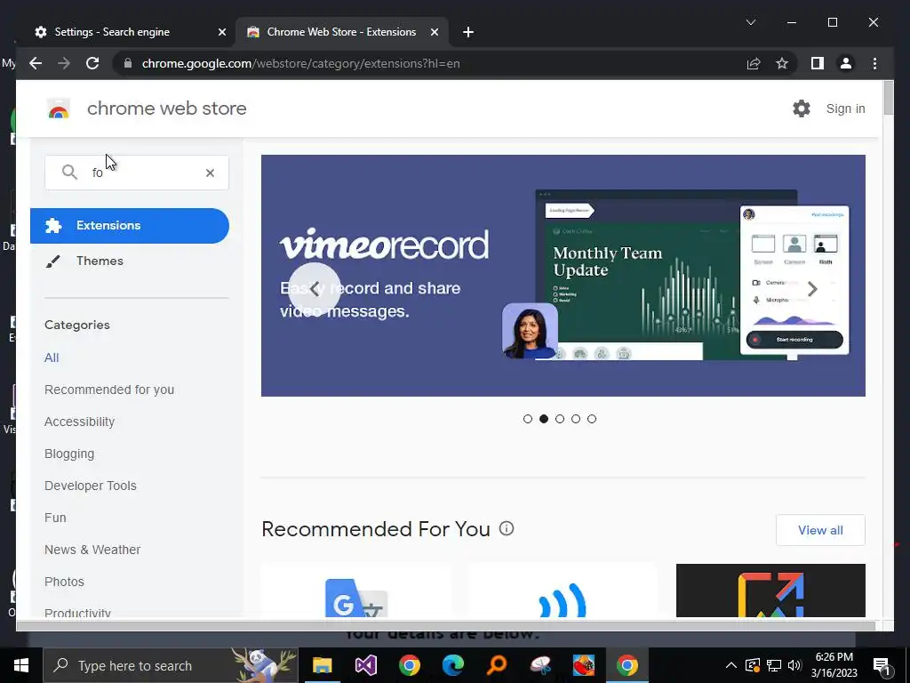The height and width of the screenshot is (683, 910).
Task: Reload the page with the refresh icon
Action: (x=92, y=63)
